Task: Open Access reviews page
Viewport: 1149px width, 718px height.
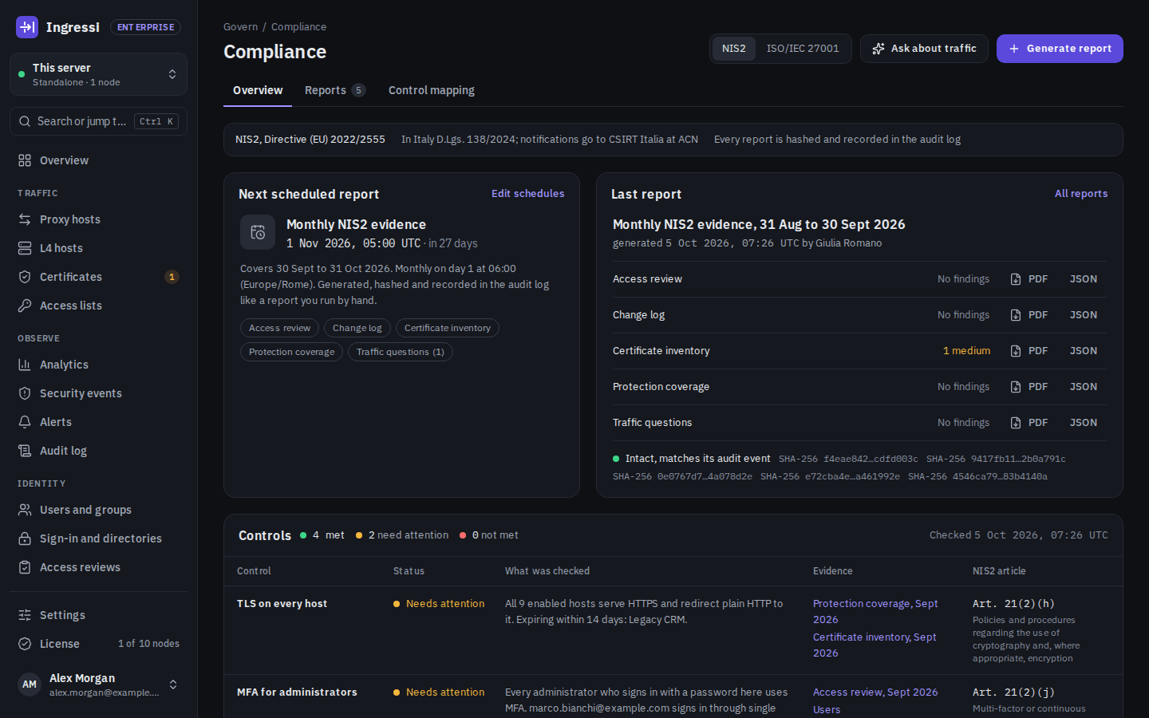Action: (98, 567)
